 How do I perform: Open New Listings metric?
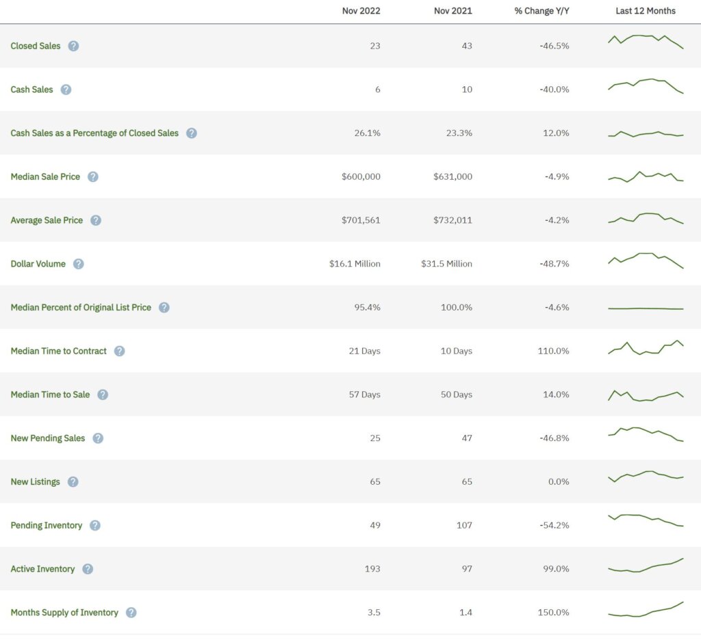(x=36, y=482)
